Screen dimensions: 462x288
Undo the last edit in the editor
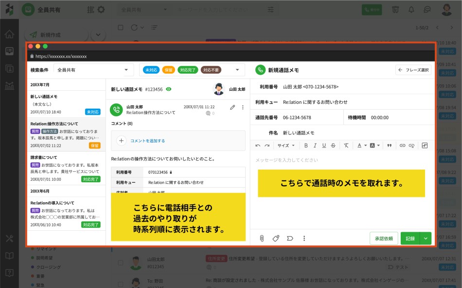259,145
